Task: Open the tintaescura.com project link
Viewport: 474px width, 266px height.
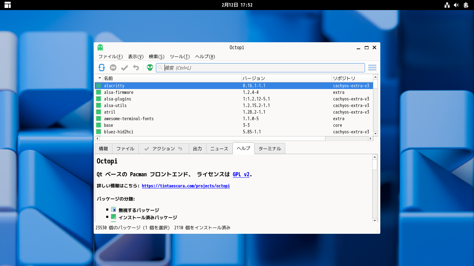Action: point(186,186)
